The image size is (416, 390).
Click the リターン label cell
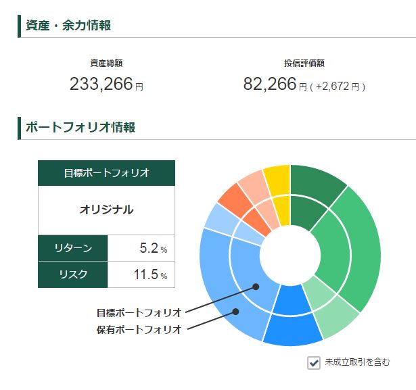73,248
